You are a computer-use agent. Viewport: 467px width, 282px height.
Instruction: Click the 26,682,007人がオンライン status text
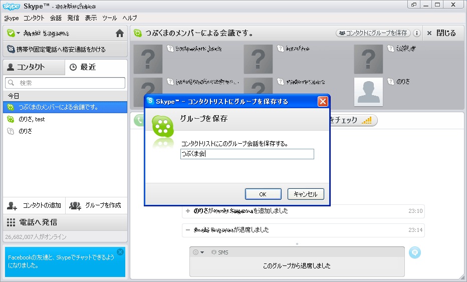click(x=36, y=237)
